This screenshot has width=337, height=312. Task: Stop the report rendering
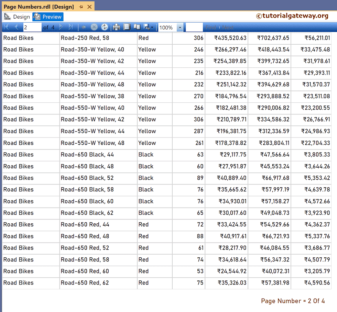pyautogui.click(x=94, y=27)
